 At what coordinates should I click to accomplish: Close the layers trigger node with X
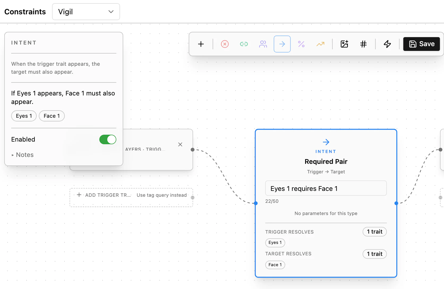pos(180,144)
